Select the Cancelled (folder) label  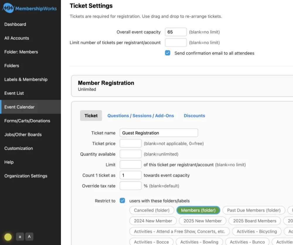[151, 210]
